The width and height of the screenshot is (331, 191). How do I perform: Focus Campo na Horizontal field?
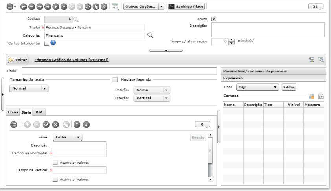pos(79,153)
